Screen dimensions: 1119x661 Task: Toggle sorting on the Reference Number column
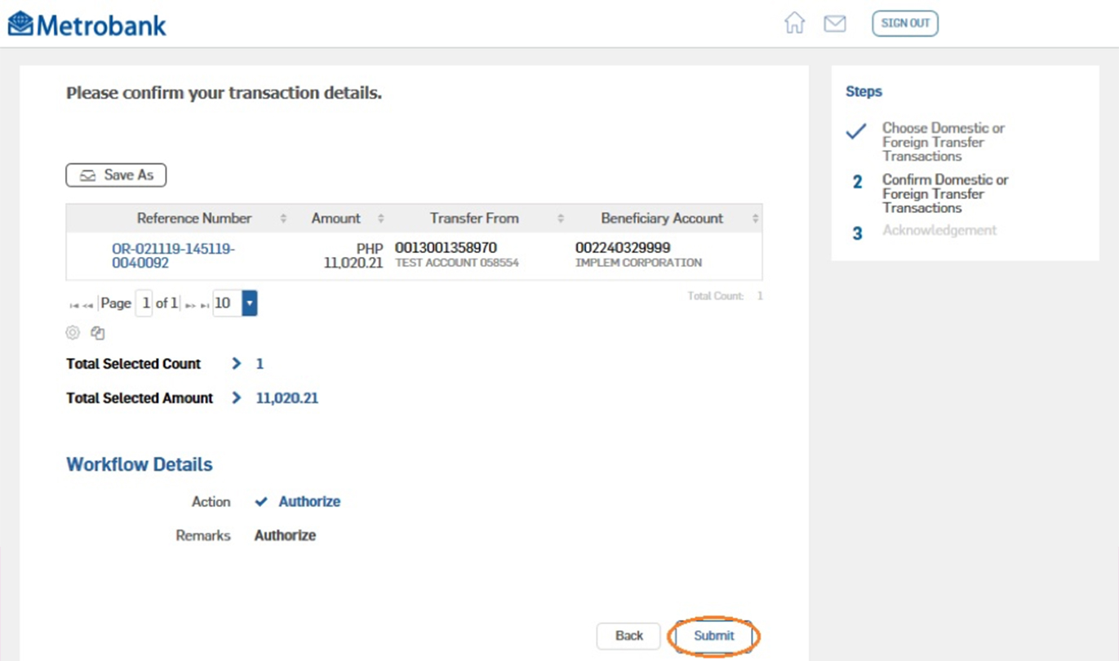tap(285, 218)
